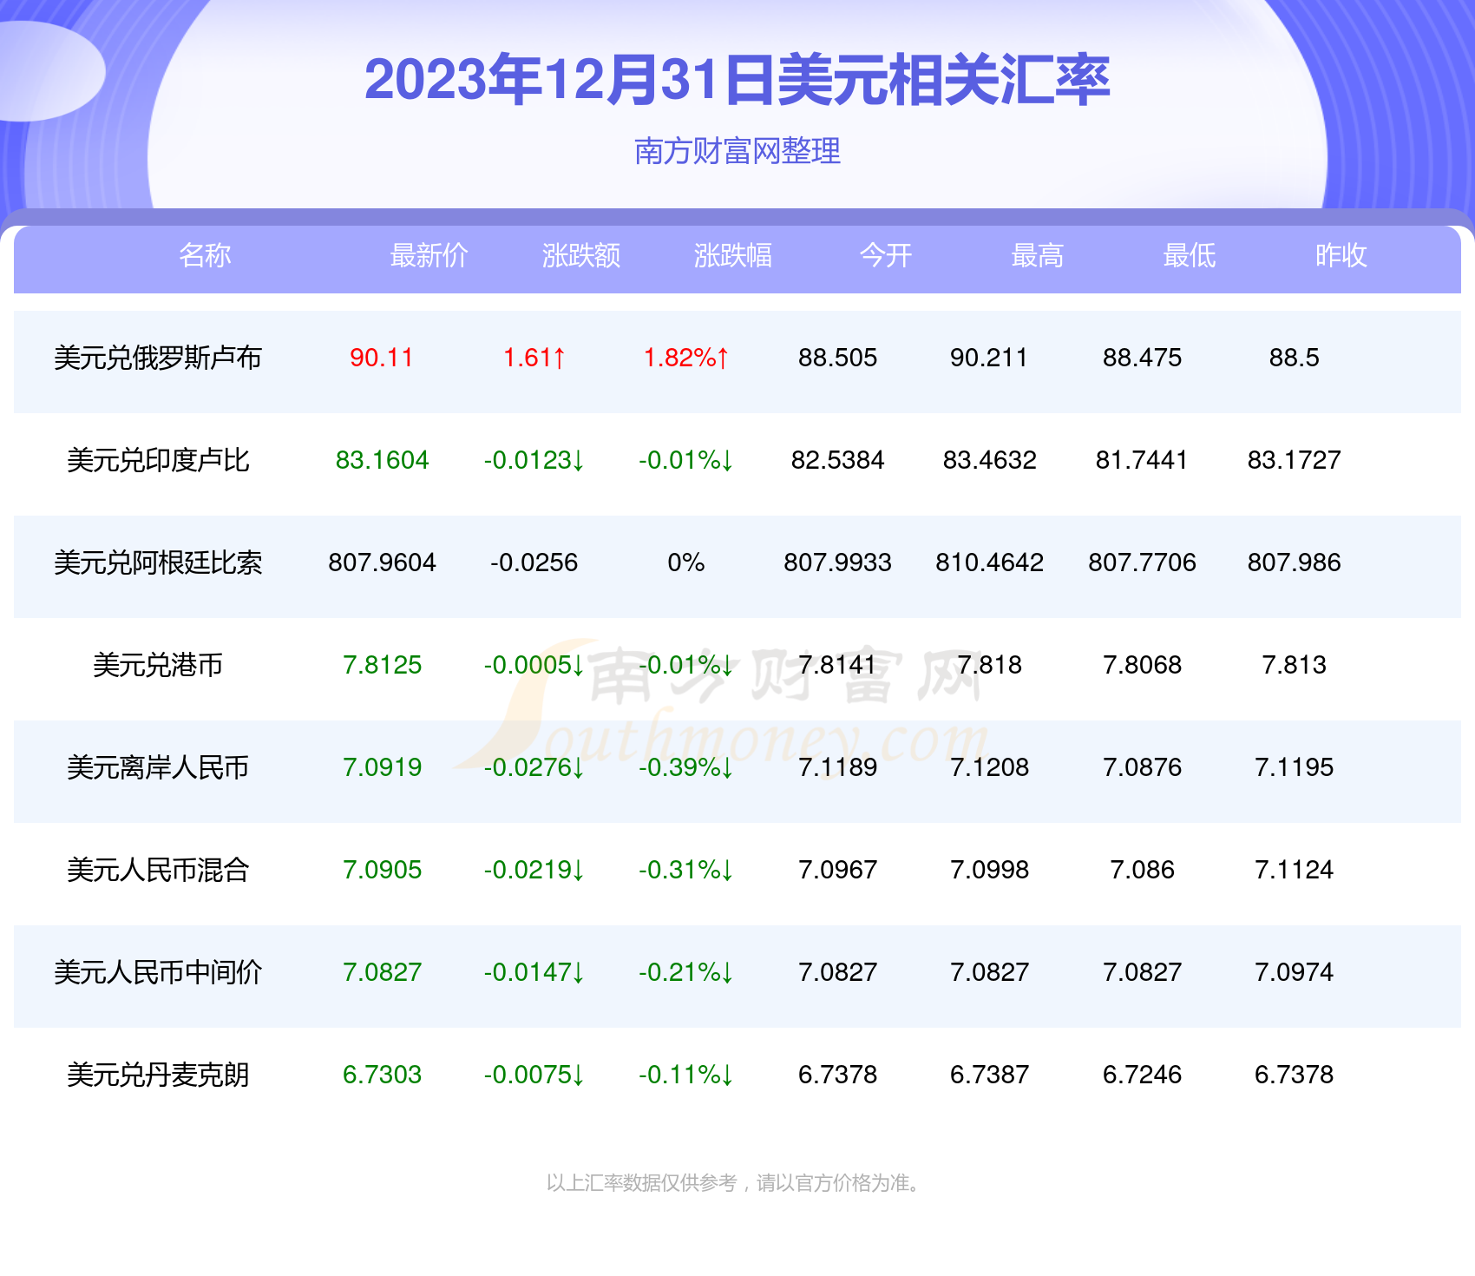1475x1276 pixels.
Task: Click the 昨收 column header
Action: [1341, 255]
